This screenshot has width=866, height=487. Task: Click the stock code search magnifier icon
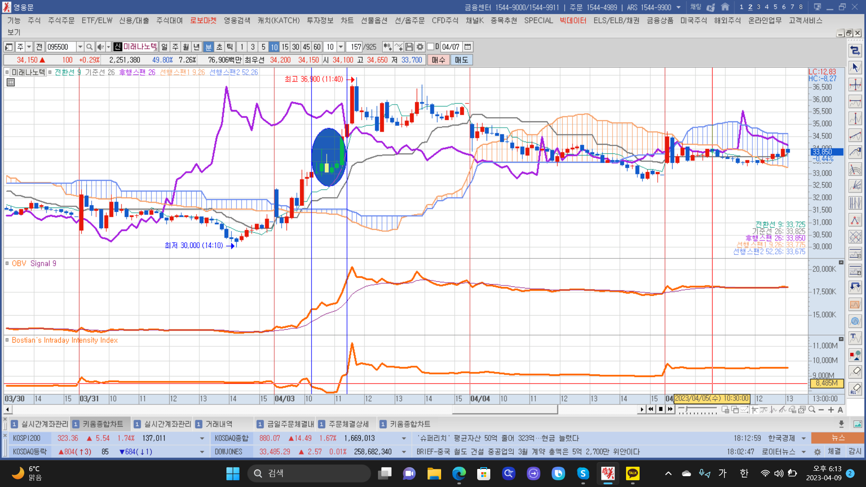89,47
